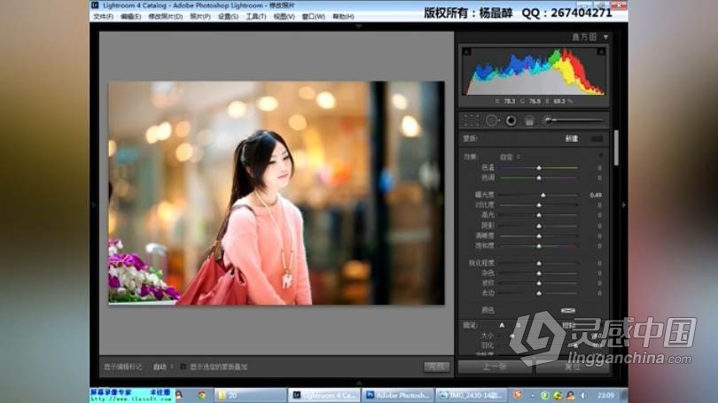
Task: Click the Saturation (饱和度) slider handle
Action: pyautogui.click(x=539, y=246)
